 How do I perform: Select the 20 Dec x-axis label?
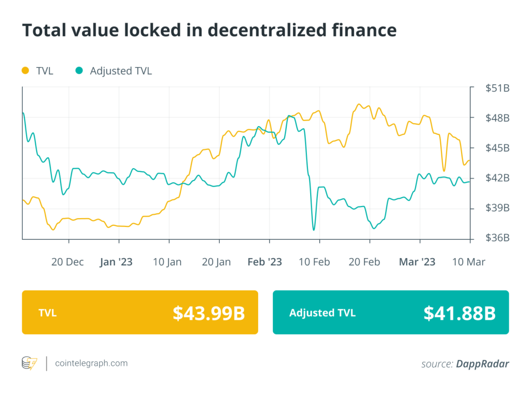pos(67,262)
